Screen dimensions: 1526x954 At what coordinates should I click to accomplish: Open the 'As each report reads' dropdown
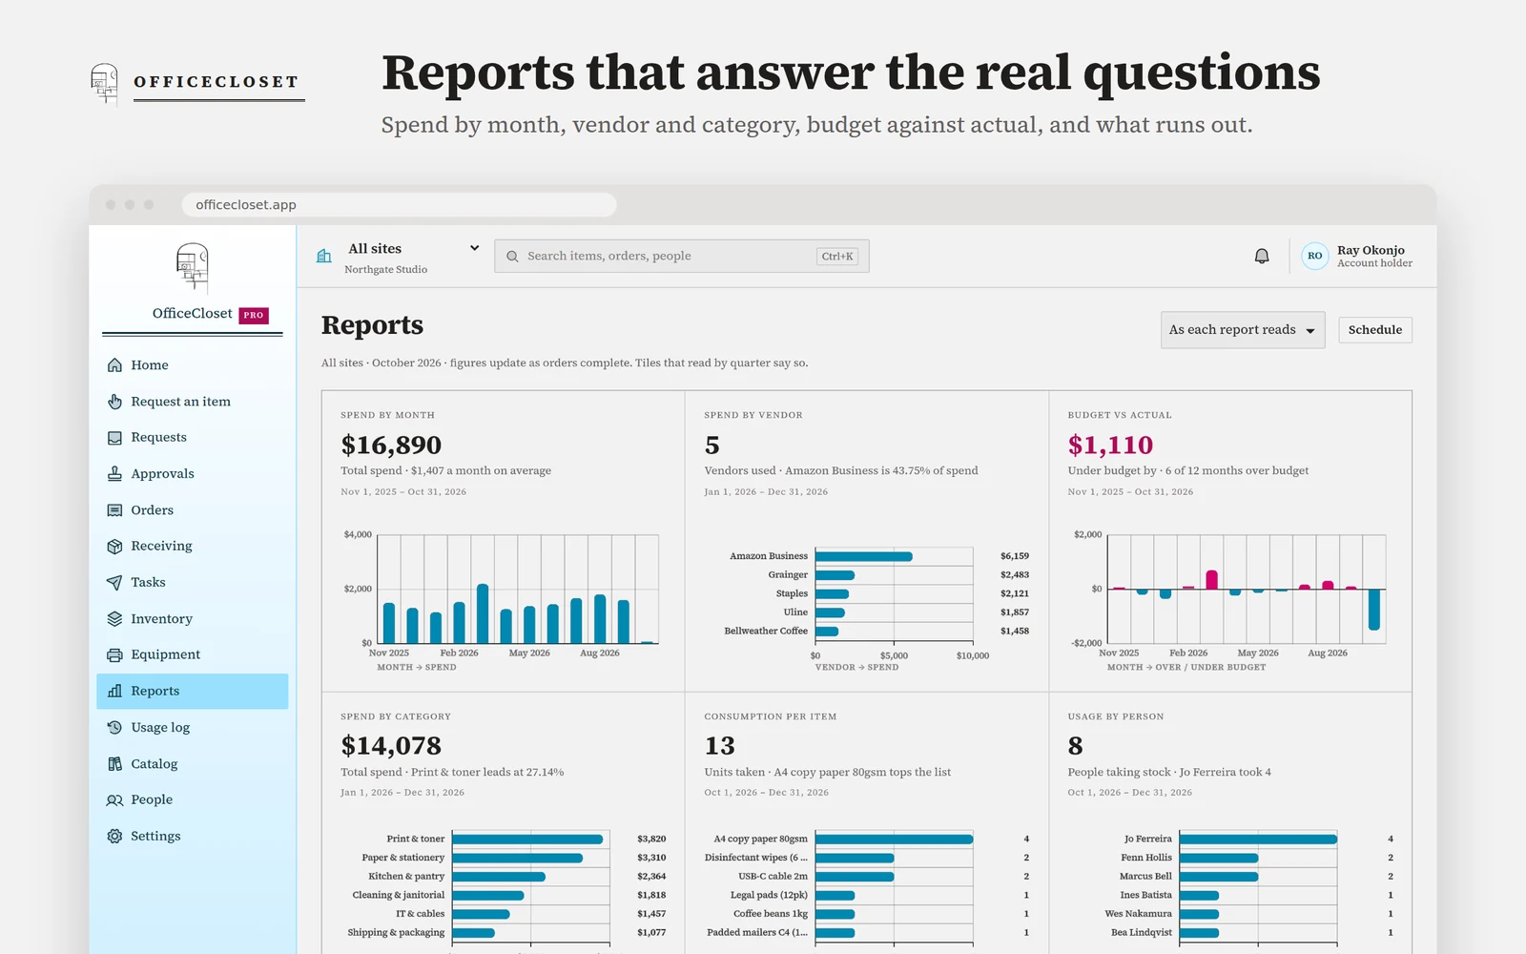point(1243,330)
